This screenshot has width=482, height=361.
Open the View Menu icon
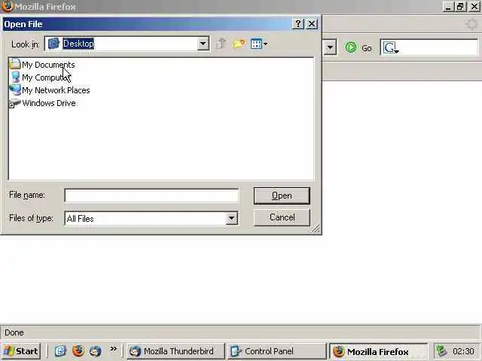tap(259, 44)
